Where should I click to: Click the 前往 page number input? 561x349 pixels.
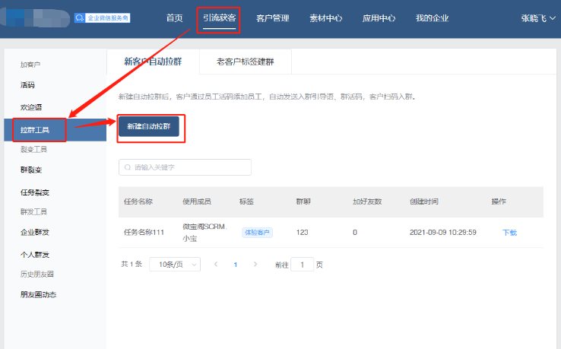tap(302, 265)
